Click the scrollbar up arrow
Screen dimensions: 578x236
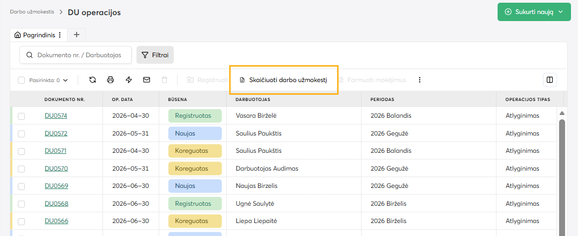tap(562, 113)
